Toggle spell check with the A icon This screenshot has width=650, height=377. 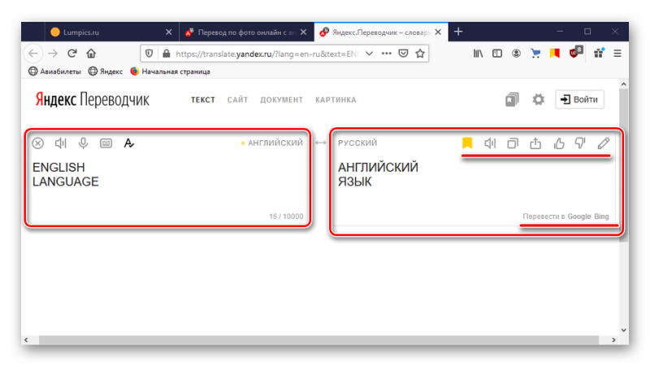[129, 144]
